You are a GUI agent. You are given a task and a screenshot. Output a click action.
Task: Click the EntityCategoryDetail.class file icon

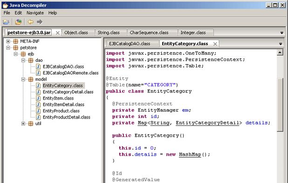click(x=38, y=92)
